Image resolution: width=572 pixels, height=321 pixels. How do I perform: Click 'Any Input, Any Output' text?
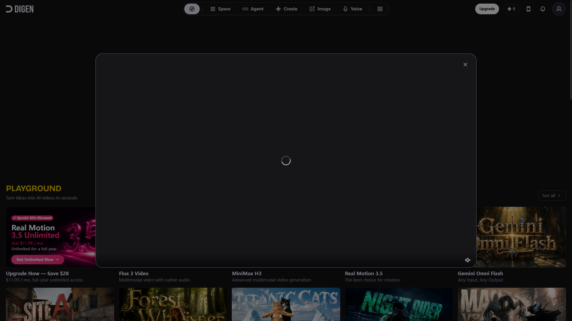pos(480,280)
